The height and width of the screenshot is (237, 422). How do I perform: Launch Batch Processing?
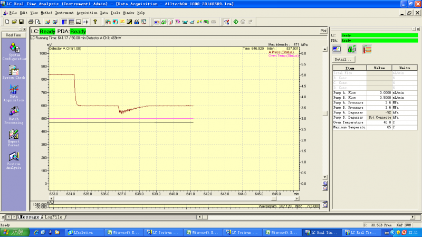(14, 112)
